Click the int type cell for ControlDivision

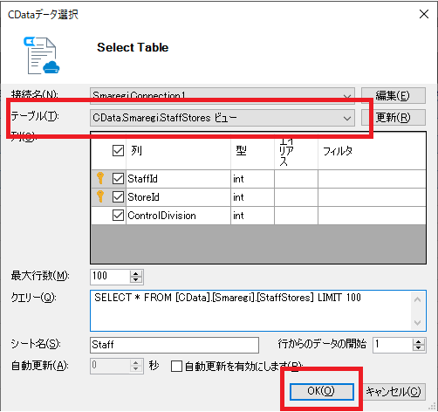(x=253, y=216)
